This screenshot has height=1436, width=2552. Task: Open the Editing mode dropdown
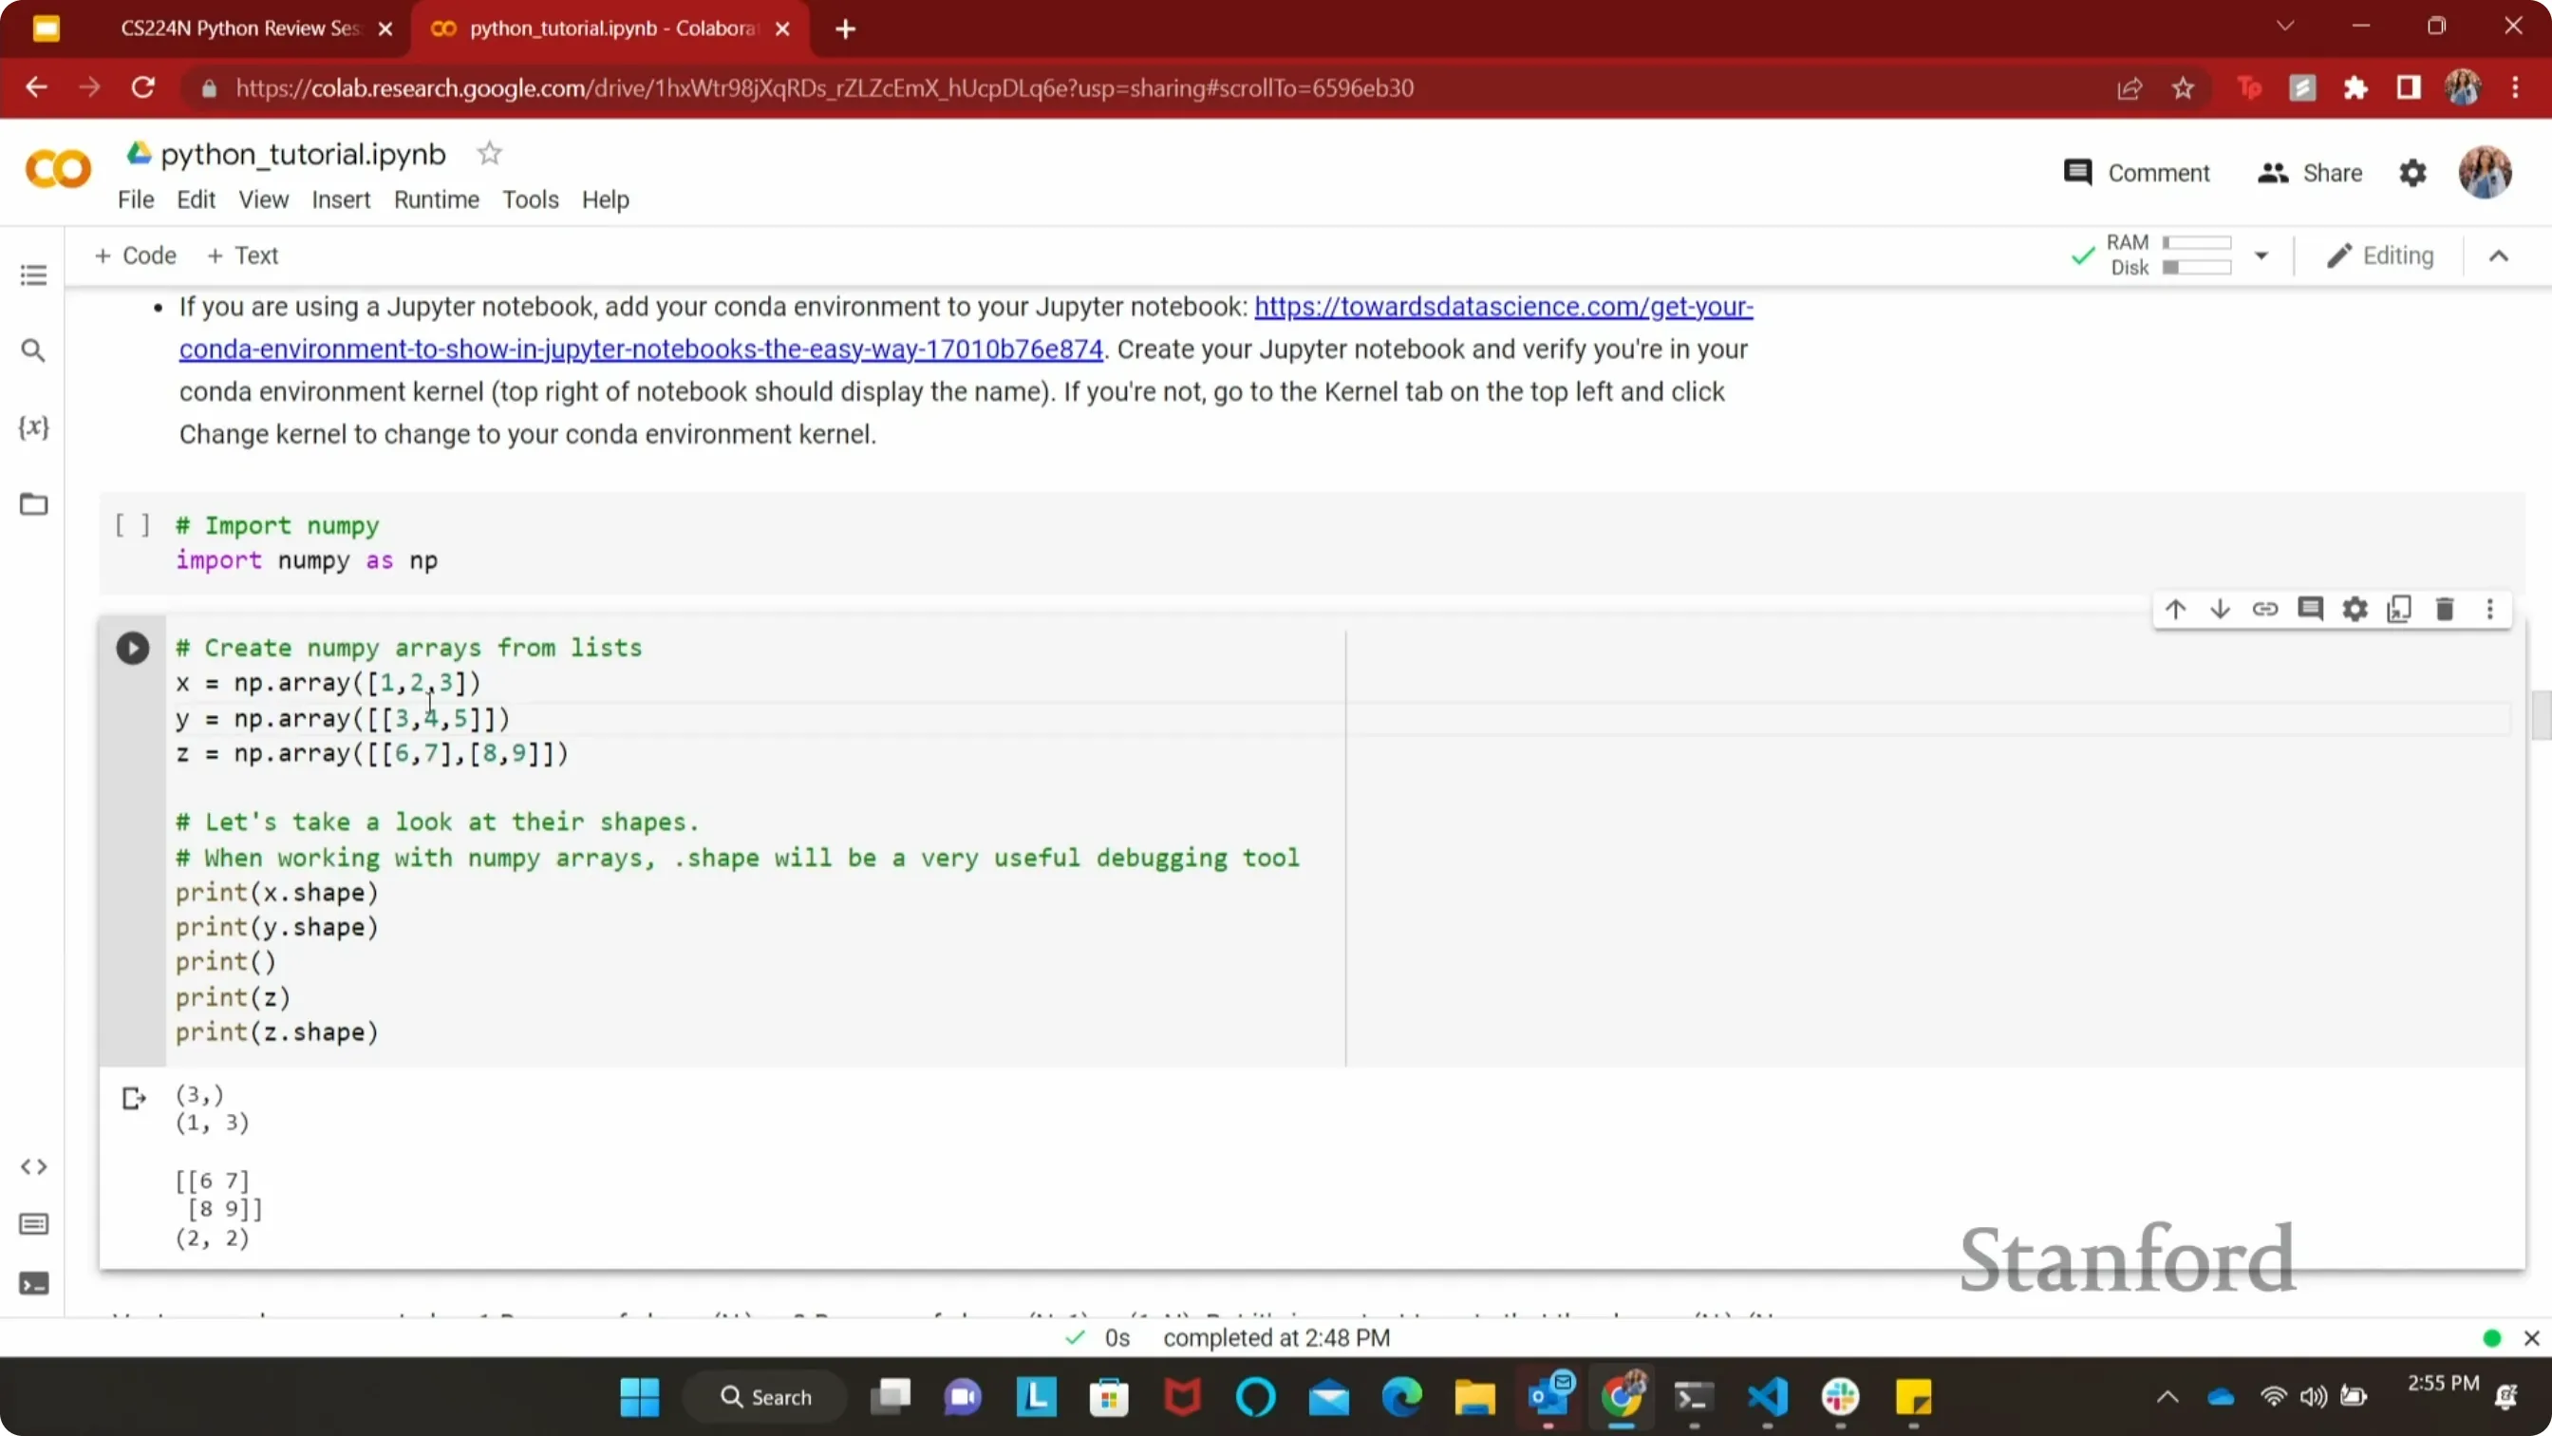2379,255
